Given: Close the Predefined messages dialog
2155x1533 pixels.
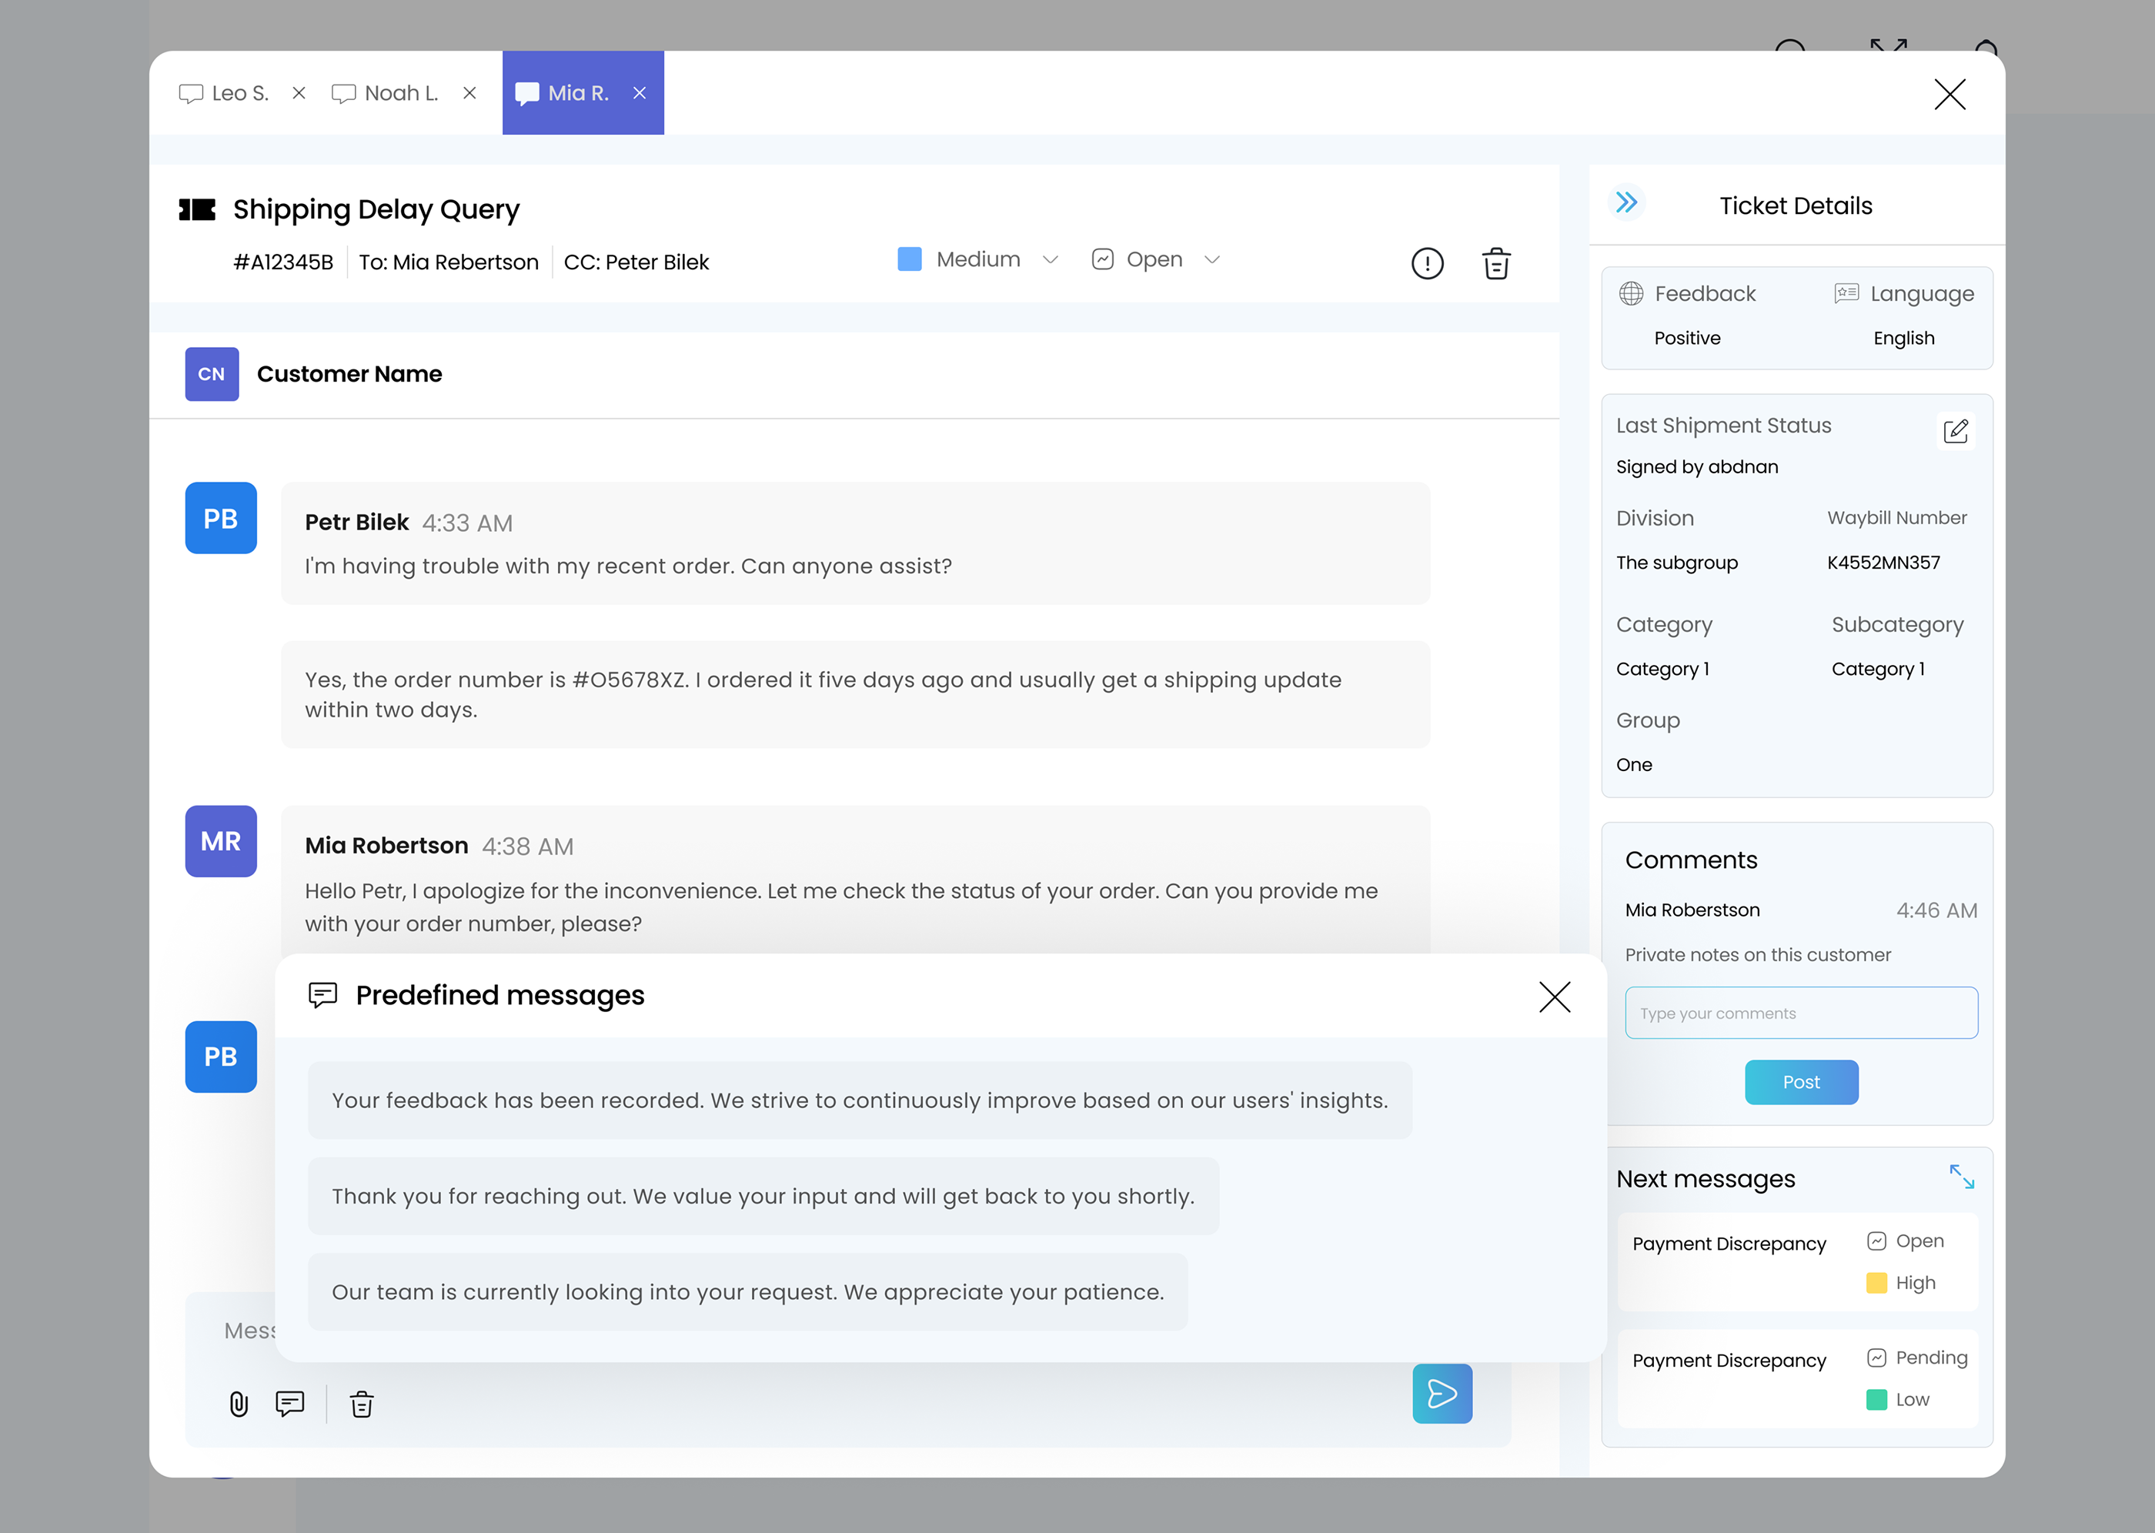Looking at the screenshot, I should pos(1555,996).
